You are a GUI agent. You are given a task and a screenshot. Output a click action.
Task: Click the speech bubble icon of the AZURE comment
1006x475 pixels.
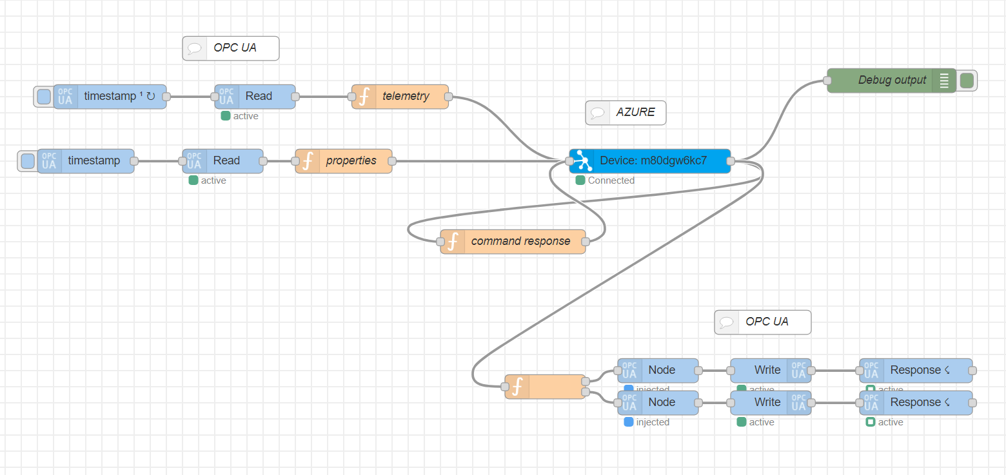point(598,113)
